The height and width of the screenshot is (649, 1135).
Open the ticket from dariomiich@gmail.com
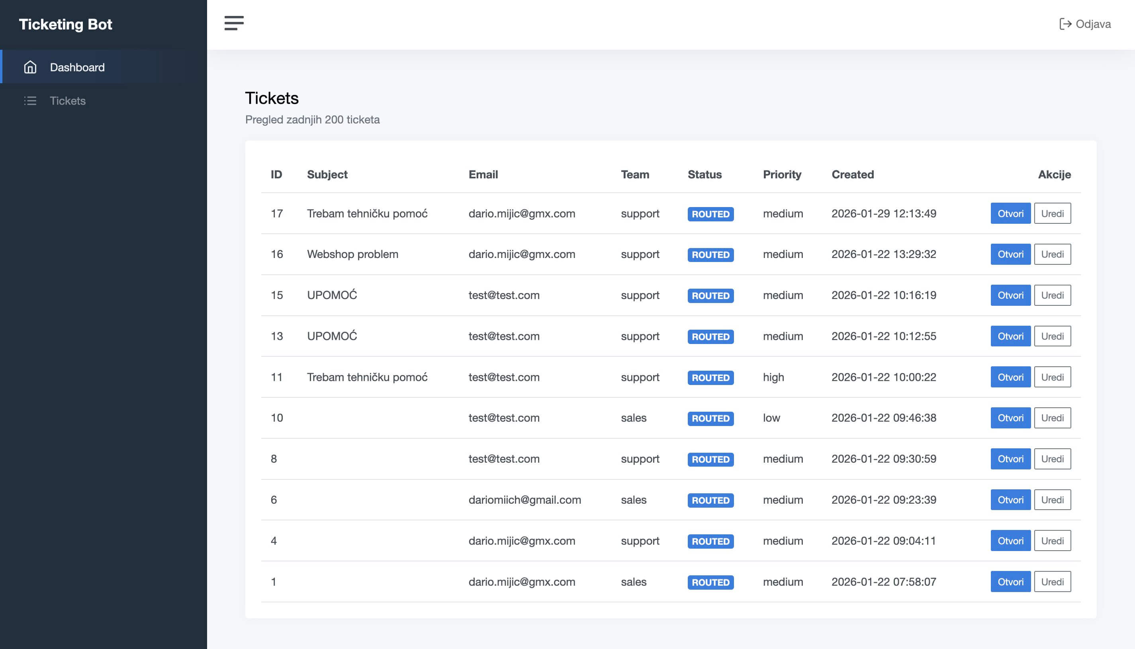pyautogui.click(x=1010, y=500)
